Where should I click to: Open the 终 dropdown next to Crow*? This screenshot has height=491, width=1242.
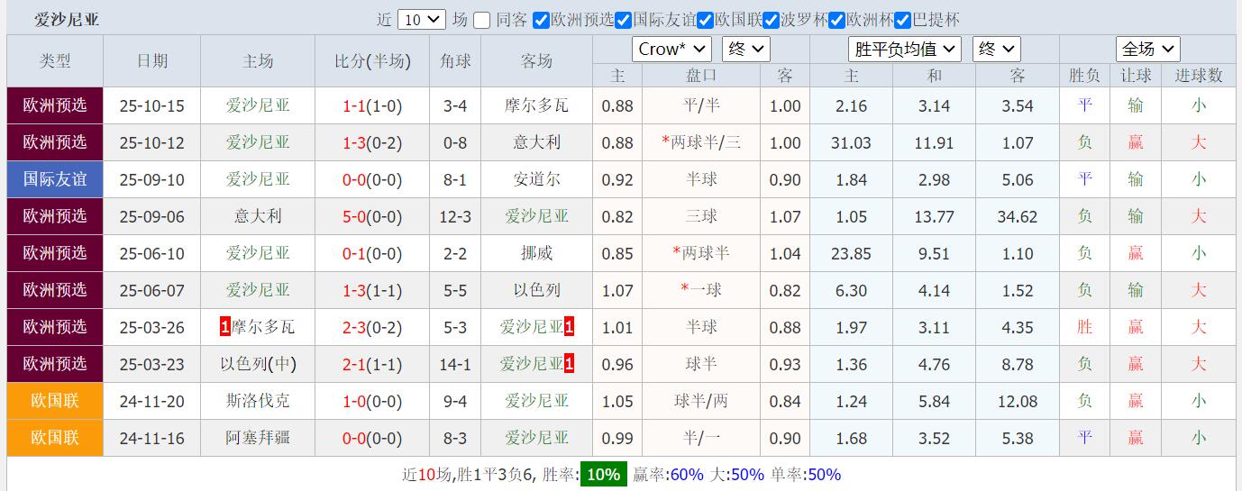pyautogui.click(x=745, y=50)
